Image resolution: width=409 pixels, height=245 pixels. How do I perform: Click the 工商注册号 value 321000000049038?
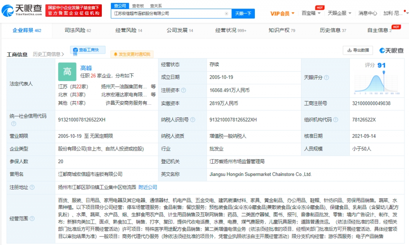point(371,103)
